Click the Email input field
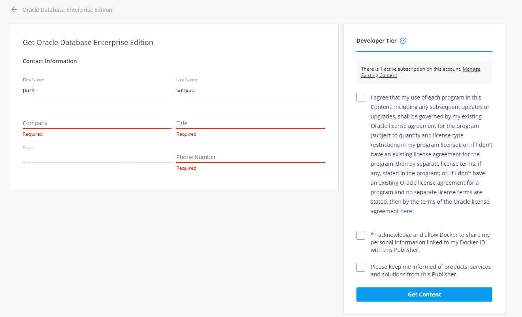This screenshot has height=317, width=522. tap(97, 157)
